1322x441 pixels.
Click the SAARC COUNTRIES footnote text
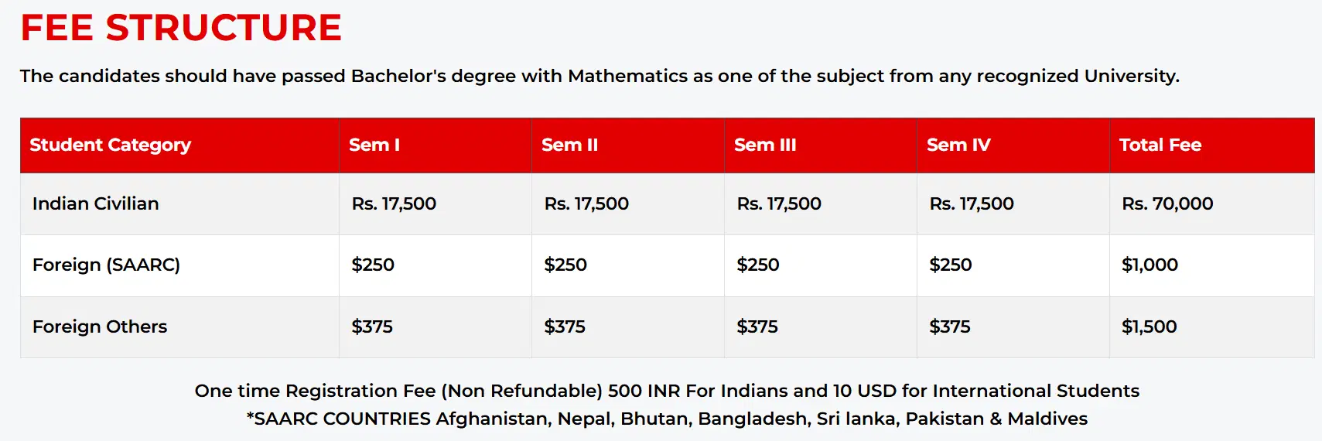667,419
